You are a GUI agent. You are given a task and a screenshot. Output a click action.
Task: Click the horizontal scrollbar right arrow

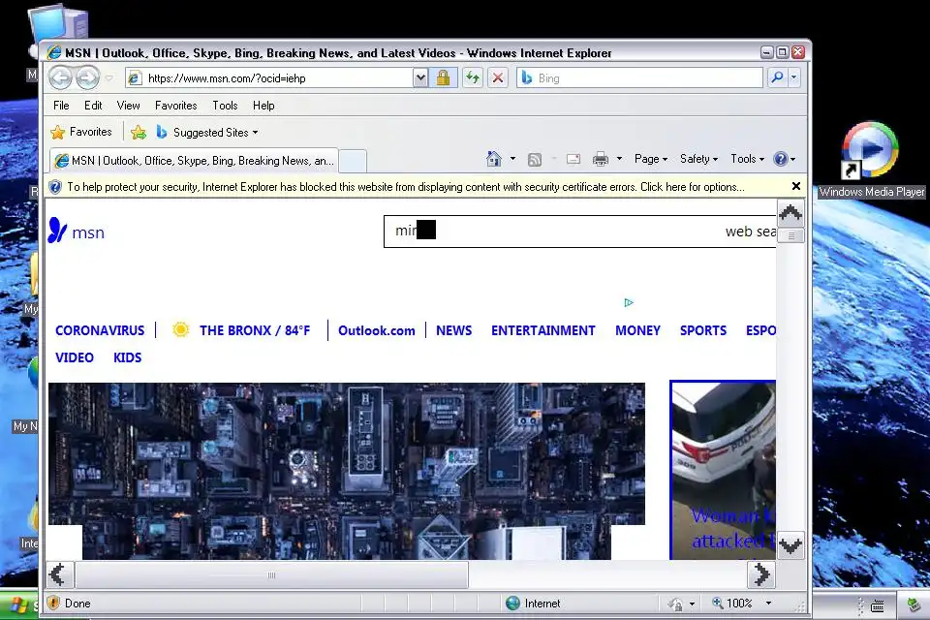pyautogui.click(x=761, y=574)
